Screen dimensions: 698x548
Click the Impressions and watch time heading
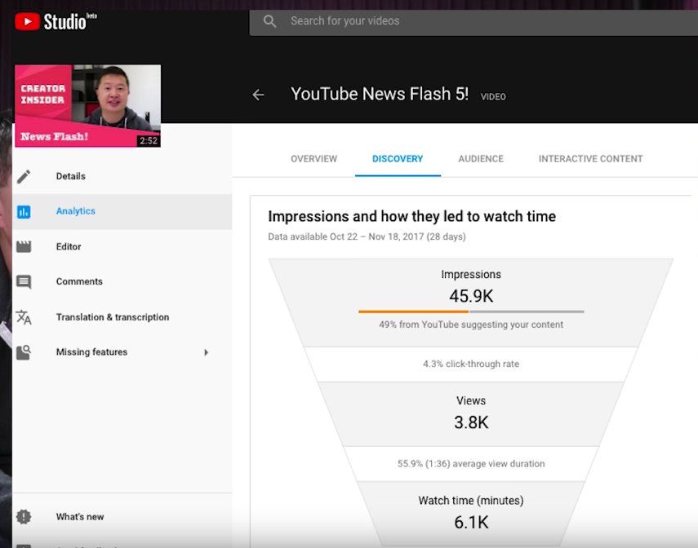tap(411, 216)
